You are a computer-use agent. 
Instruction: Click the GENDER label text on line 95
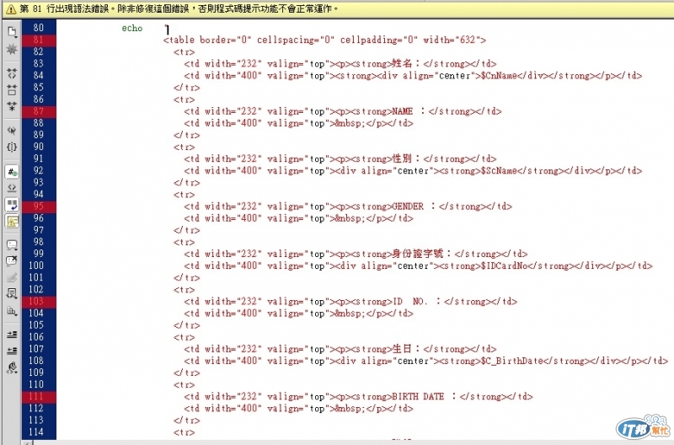tap(408, 206)
